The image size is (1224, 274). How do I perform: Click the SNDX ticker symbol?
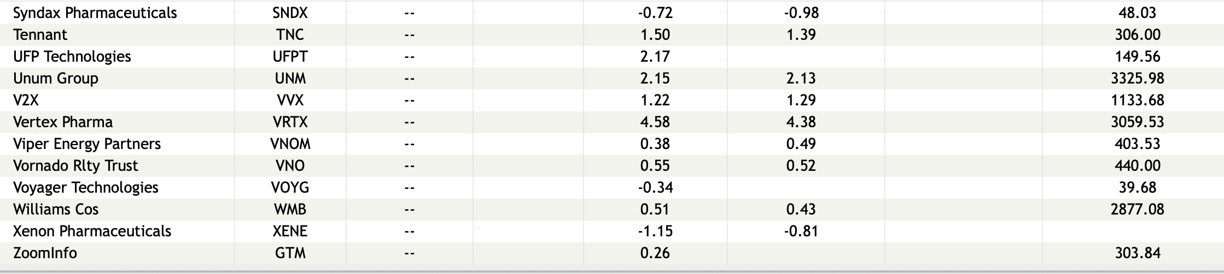pyautogui.click(x=290, y=13)
